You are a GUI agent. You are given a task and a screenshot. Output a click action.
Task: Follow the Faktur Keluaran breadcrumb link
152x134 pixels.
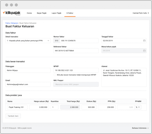(x=12, y=23)
